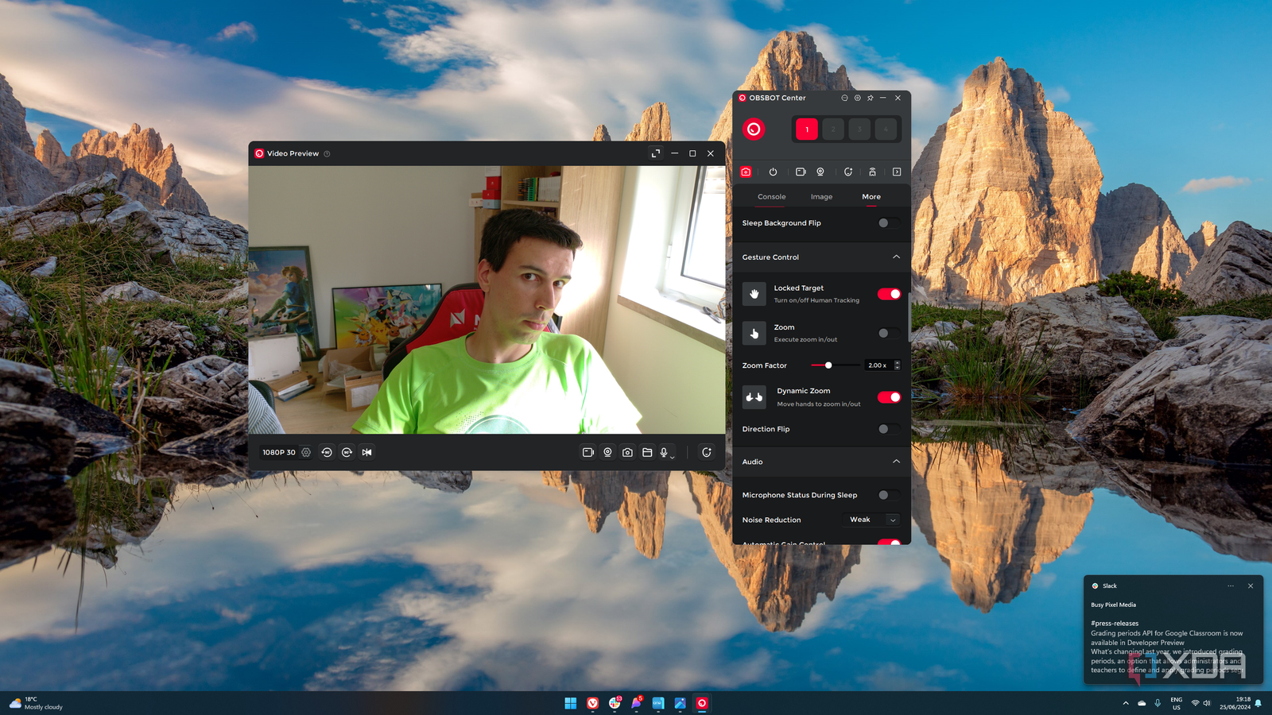1272x715 pixels.
Task: Click the remote control icon in OBSBOT Center
Action: pyautogui.click(x=872, y=172)
